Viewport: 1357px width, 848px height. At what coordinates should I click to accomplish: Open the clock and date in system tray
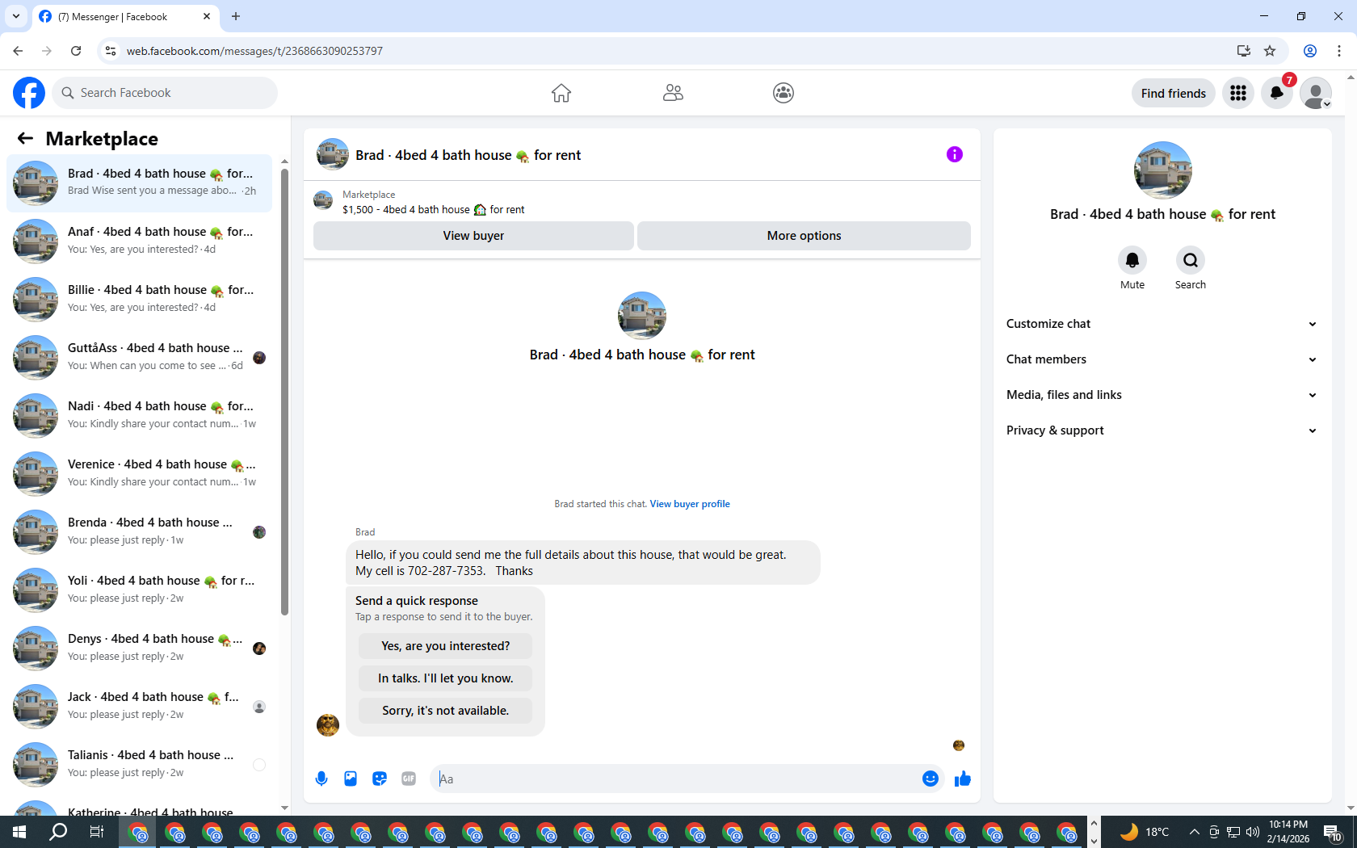[1288, 832]
